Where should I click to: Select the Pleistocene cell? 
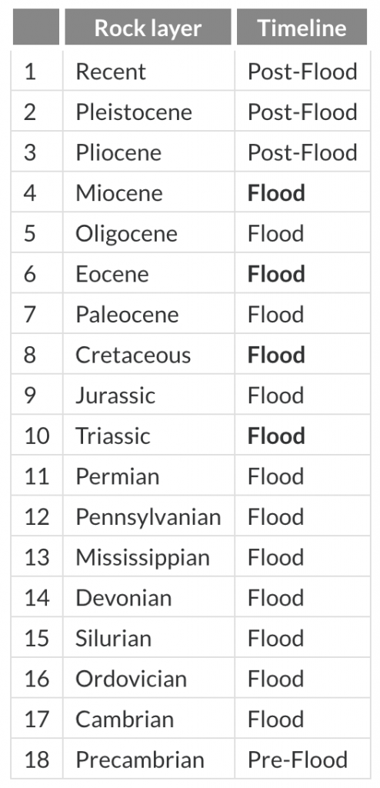[x=148, y=111]
